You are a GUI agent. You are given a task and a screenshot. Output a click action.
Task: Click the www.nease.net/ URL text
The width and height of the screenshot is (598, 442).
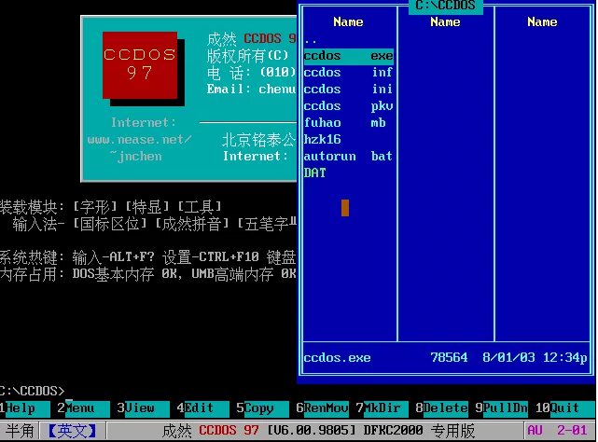140,140
